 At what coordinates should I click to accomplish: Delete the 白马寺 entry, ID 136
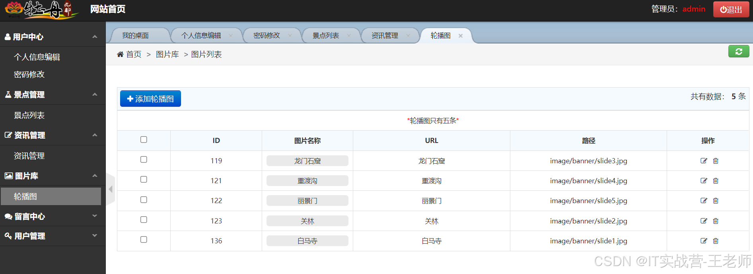[x=716, y=241]
